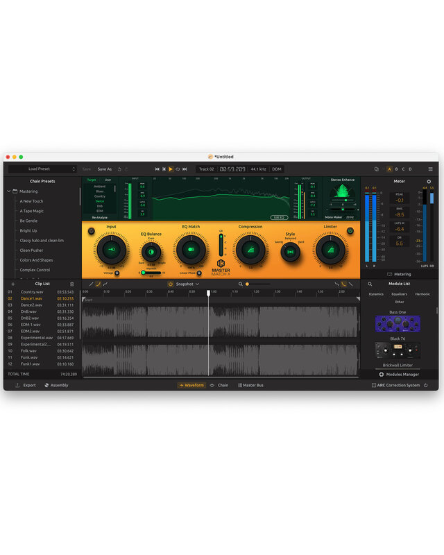Click the 44.1 kHz sample rate field
Image resolution: width=444 pixels, height=555 pixels.
[259, 169]
